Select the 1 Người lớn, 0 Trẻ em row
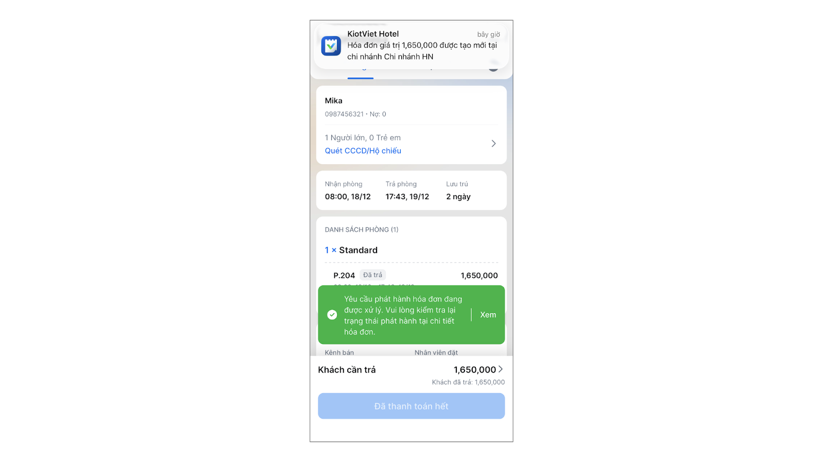 tap(411, 144)
